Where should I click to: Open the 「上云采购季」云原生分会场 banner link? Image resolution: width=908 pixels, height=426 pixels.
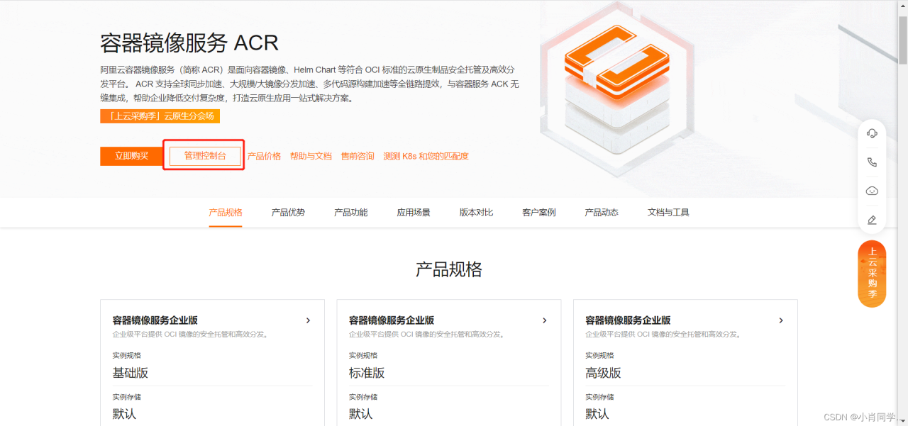point(160,116)
